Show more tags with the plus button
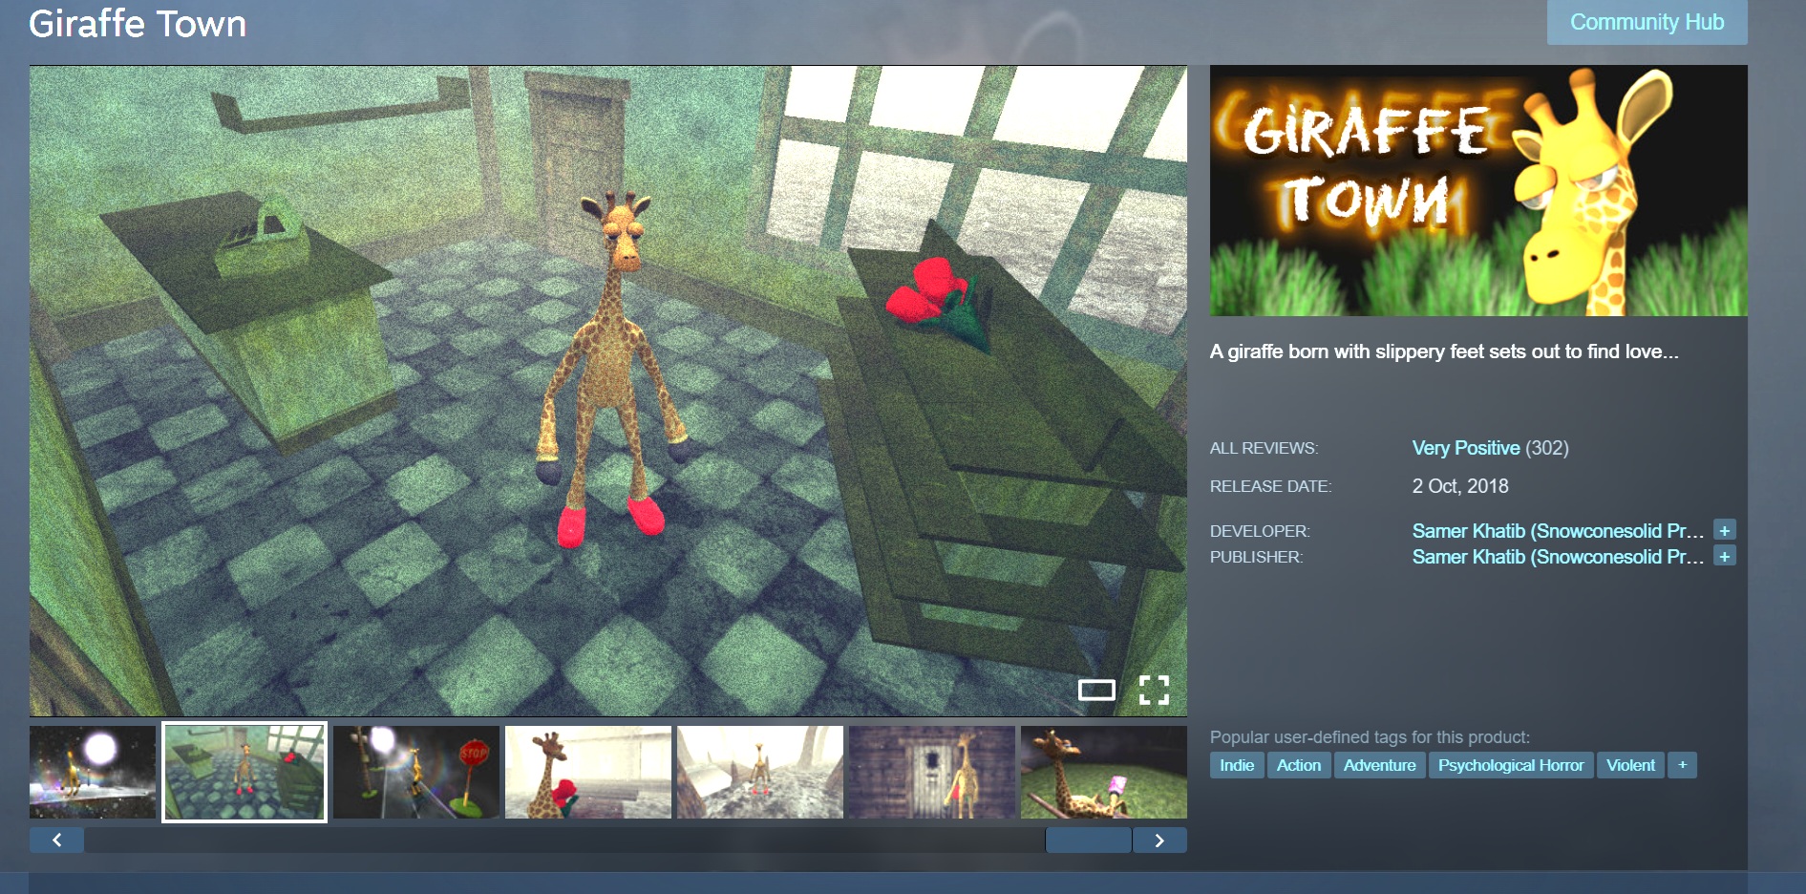The width and height of the screenshot is (1806, 894). 1682,765
